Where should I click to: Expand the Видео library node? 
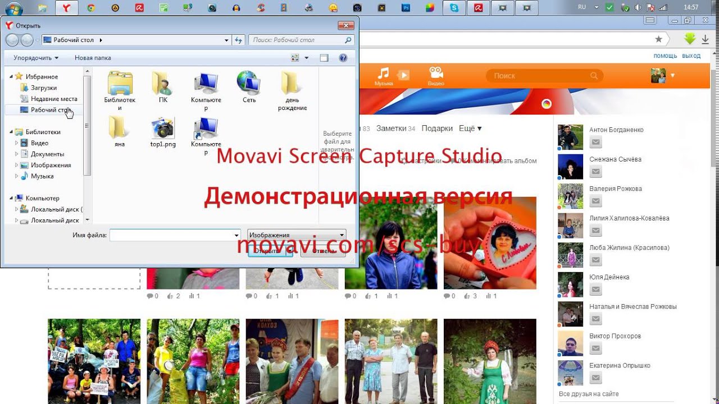point(17,143)
